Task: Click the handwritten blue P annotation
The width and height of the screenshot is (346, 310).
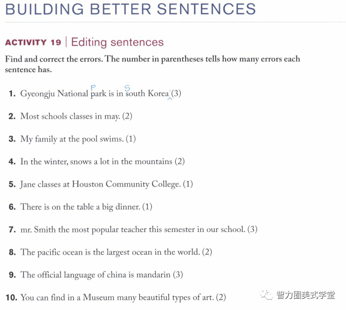Action: [x=93, y=88]
